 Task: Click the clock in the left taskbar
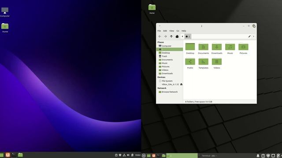[137, 155]
